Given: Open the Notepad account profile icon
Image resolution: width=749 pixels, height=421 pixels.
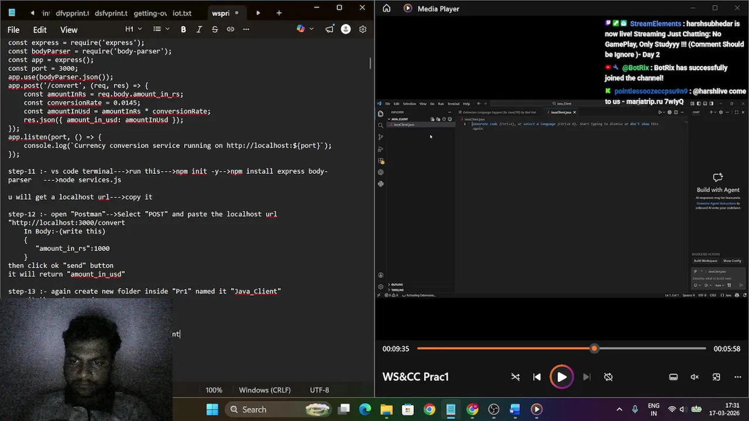Looking at the screenshot, I should pos(346,29).
